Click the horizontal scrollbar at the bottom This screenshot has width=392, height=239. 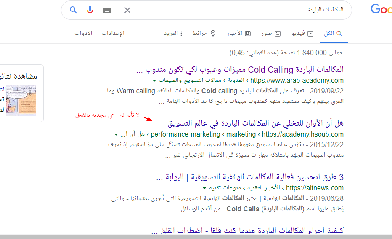point(196,237)
